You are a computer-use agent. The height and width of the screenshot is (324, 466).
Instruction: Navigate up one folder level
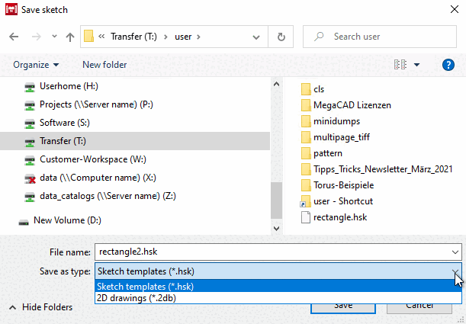coord(70,37)
